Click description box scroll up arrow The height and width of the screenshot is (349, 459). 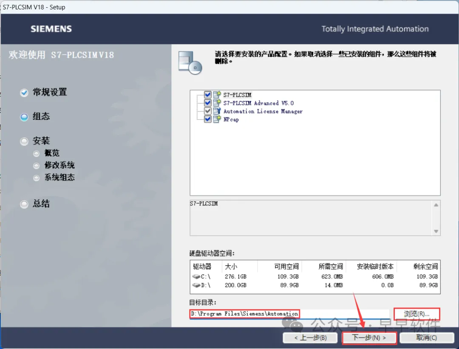click(436, 205)
